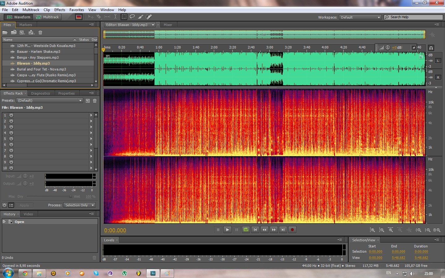The height and width of the screenshot is (278, 445).
Task: Toggle the green Loop Playback button
Action: (246, 230)
